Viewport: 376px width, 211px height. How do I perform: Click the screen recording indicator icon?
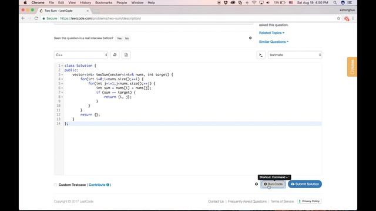219,2
